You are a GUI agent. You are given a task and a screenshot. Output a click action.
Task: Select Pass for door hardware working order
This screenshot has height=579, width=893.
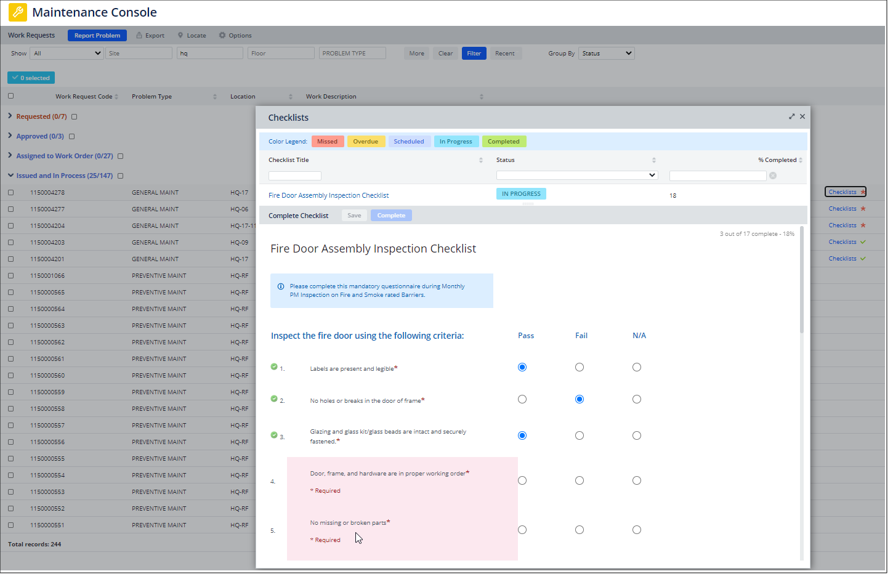tap(522, 480)
